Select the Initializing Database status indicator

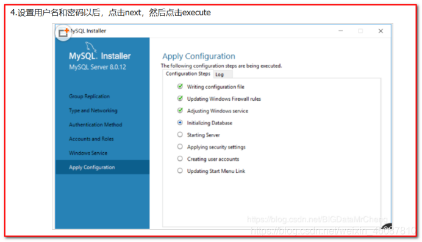(x=180, y=122)
